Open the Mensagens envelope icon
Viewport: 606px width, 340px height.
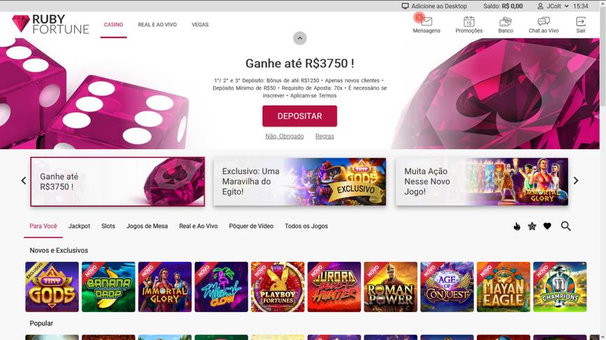[x=427, y=22]
